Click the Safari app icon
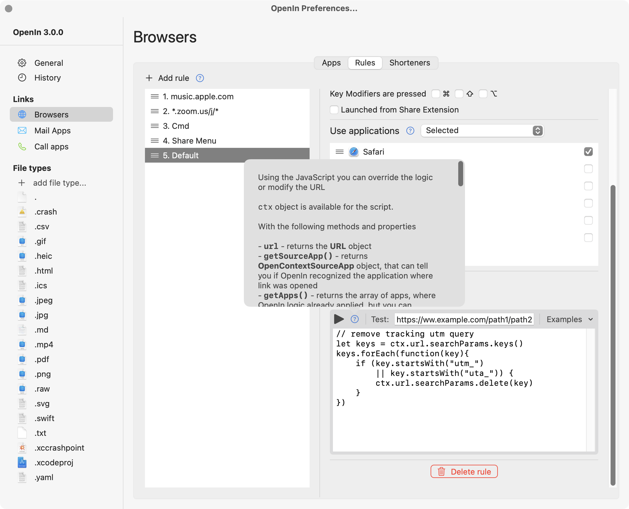The height and width of the screenshot is (509, 629). click(354, 152)
